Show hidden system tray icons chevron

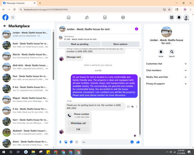point(167,152)
